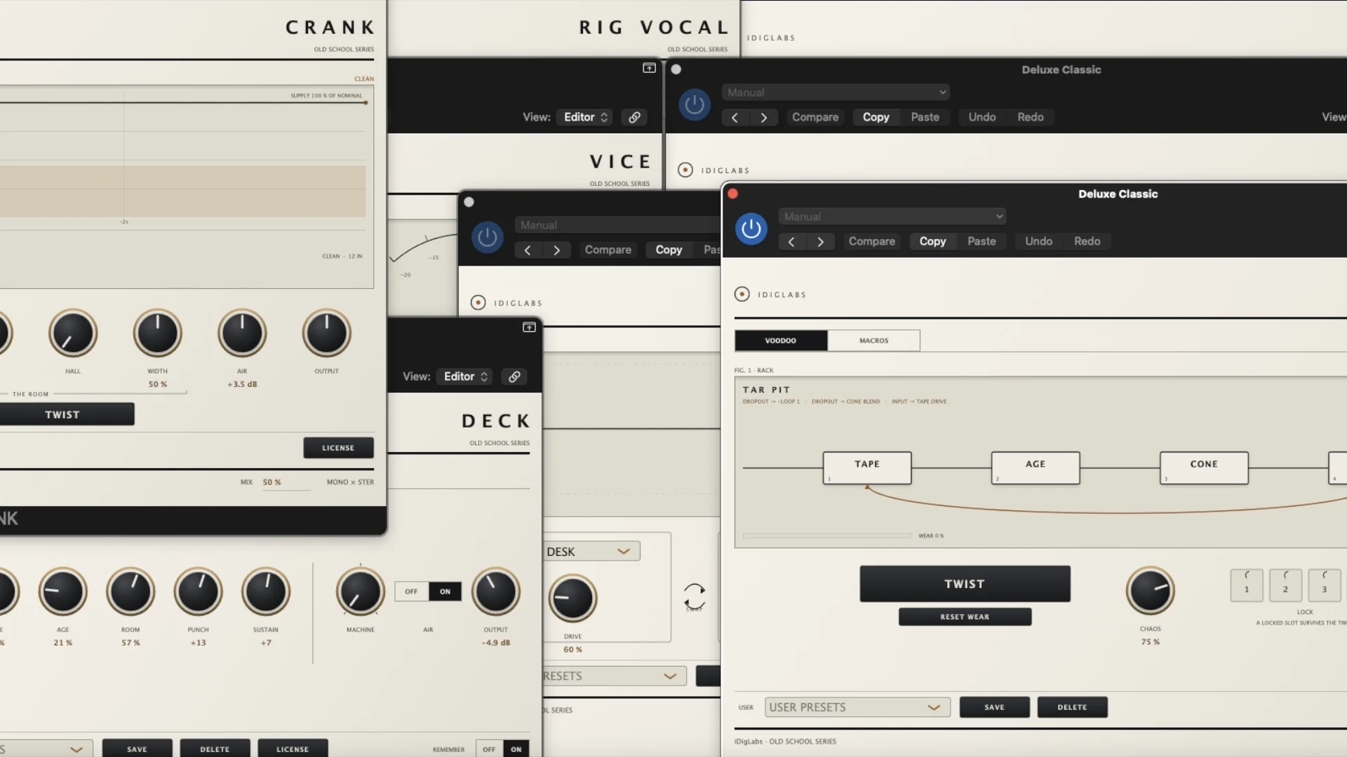This screenshot has width=1347, height=757.
Task: Switch to the VOODOO tab
Action: [781, 341]
